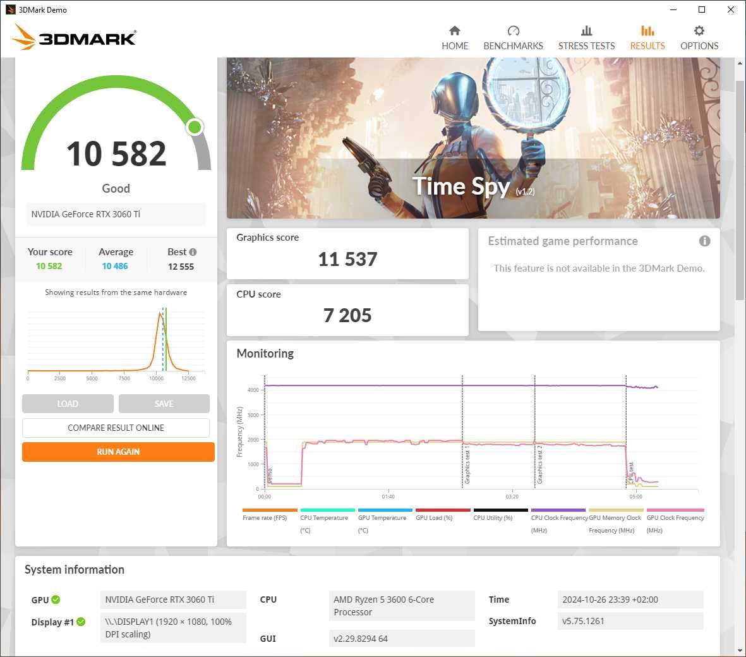Click the Best score 12 555

[x=181, y=267]
